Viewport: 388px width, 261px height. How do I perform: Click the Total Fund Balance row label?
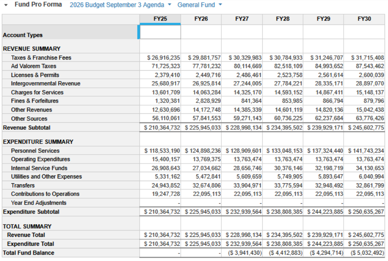click(x=28, y=253)
